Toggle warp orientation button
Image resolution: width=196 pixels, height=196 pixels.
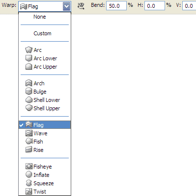coord(81,6)
